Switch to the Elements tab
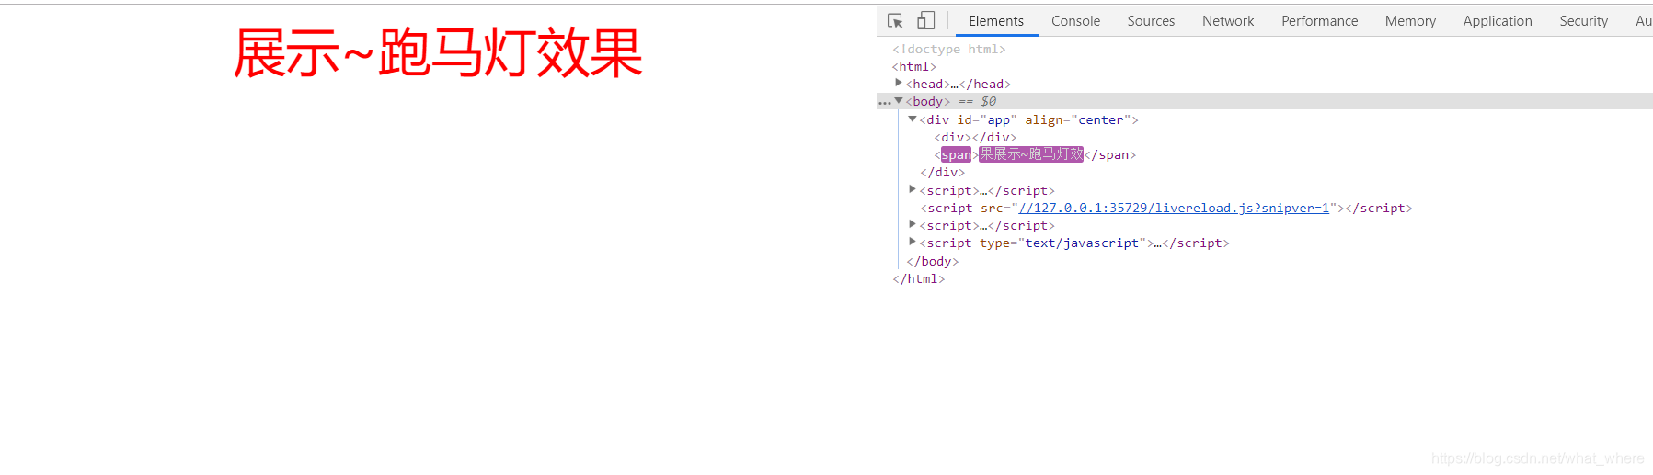The width and height of the screenshot is (1653, 475). pos(996,20)
